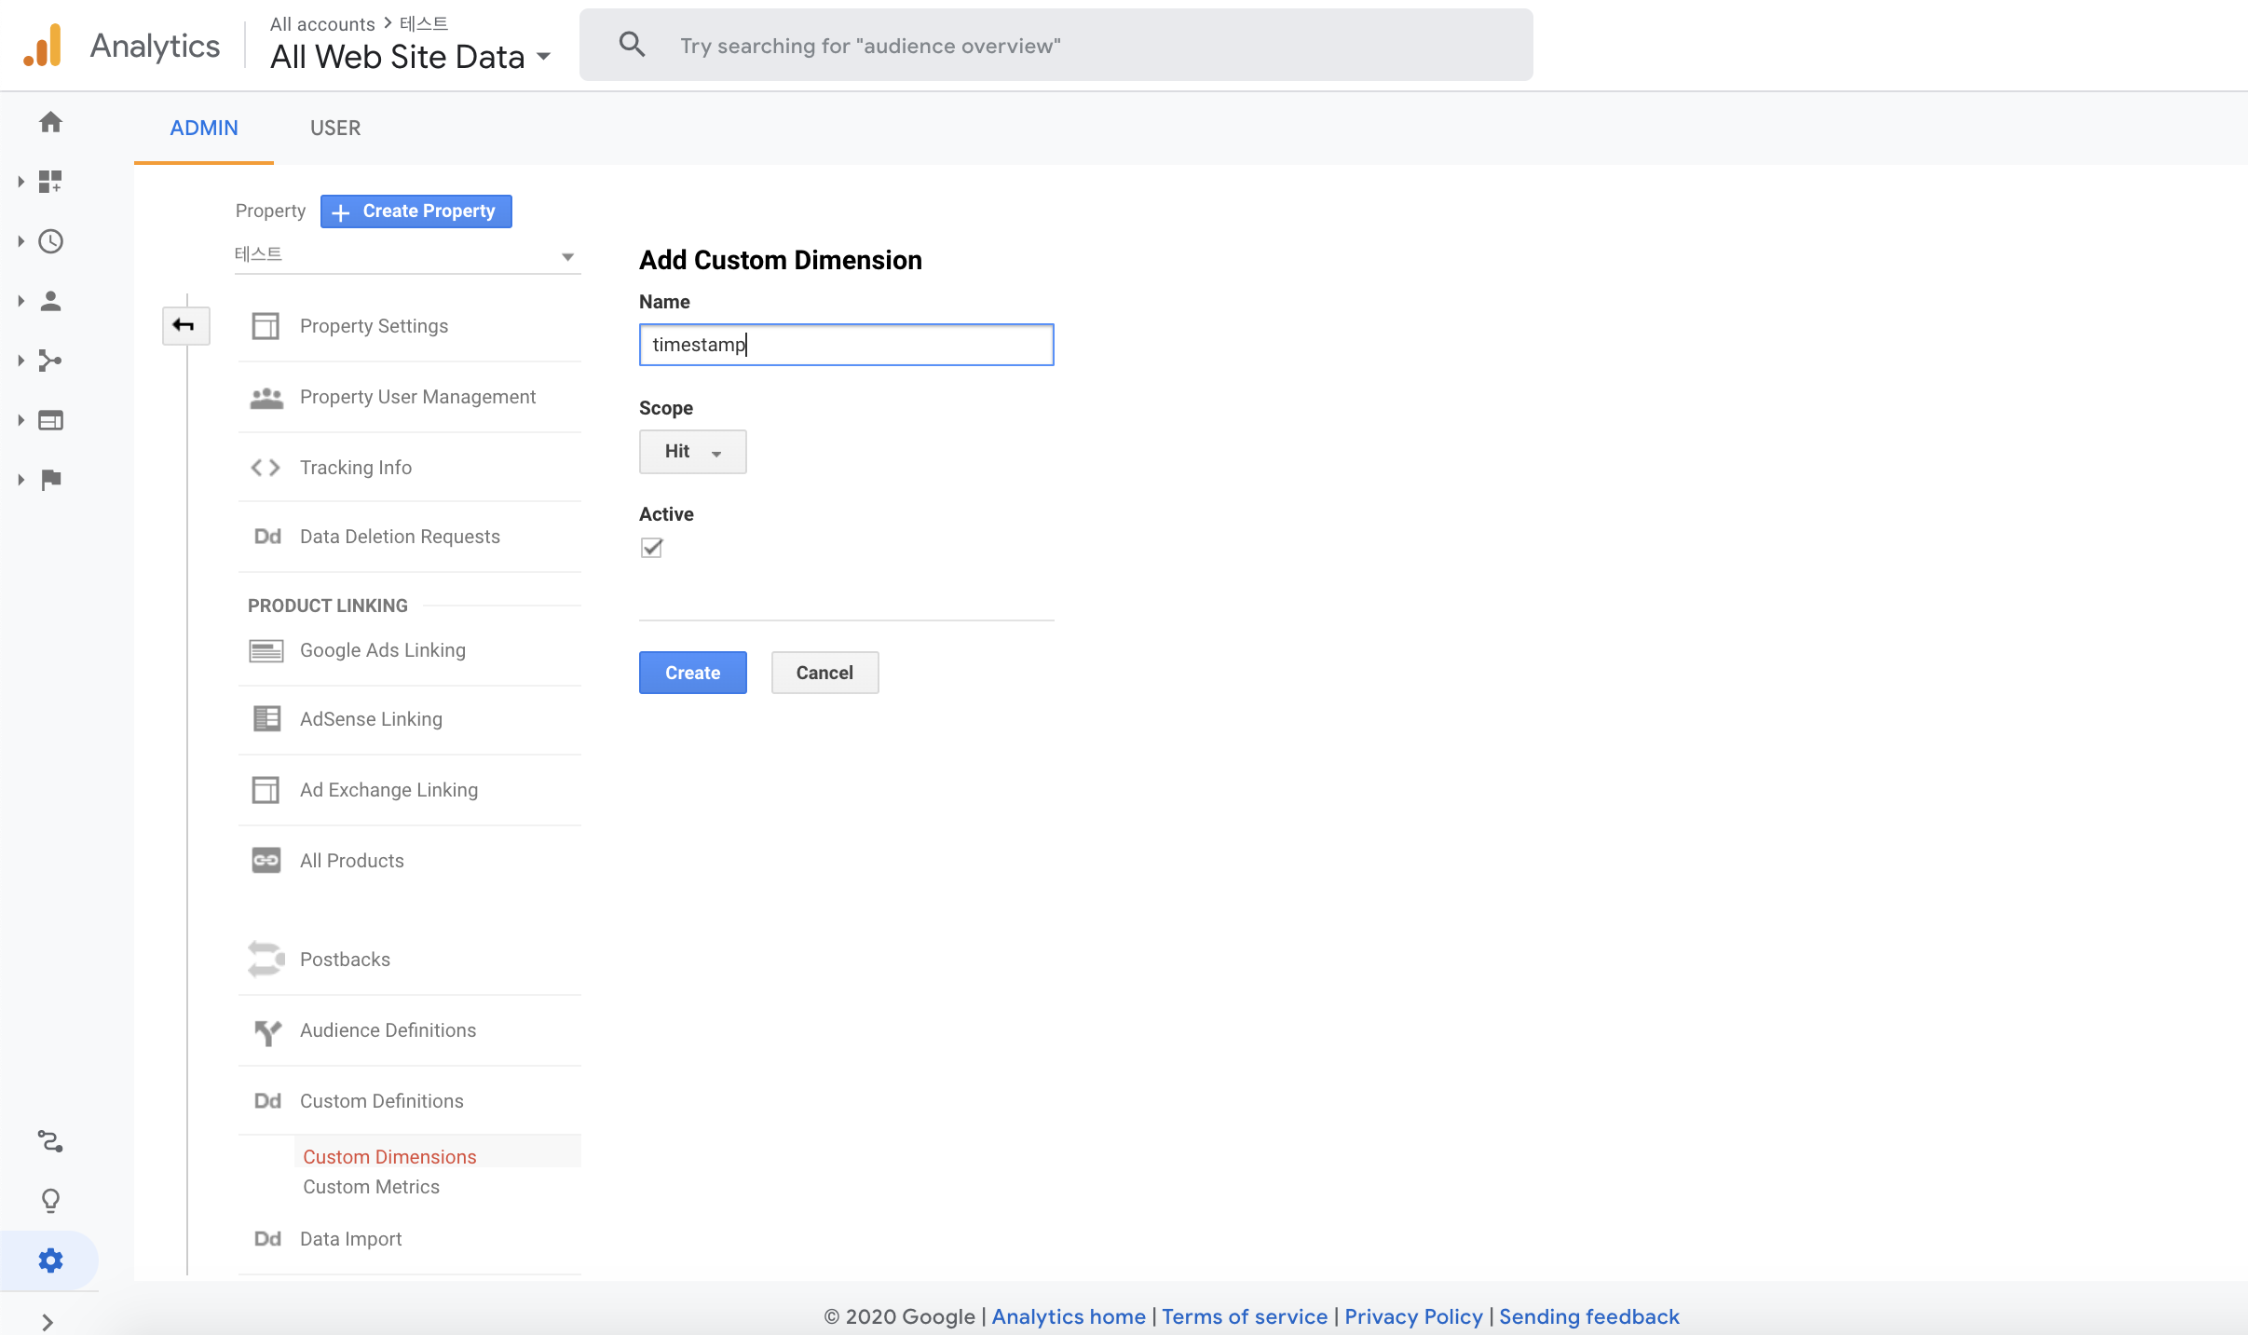Image resolution: width=2248 pixels, height=1335 pixels.
Task: Click the Analytics logo icon
Action: pyautogui.click(x=43, y=45)
